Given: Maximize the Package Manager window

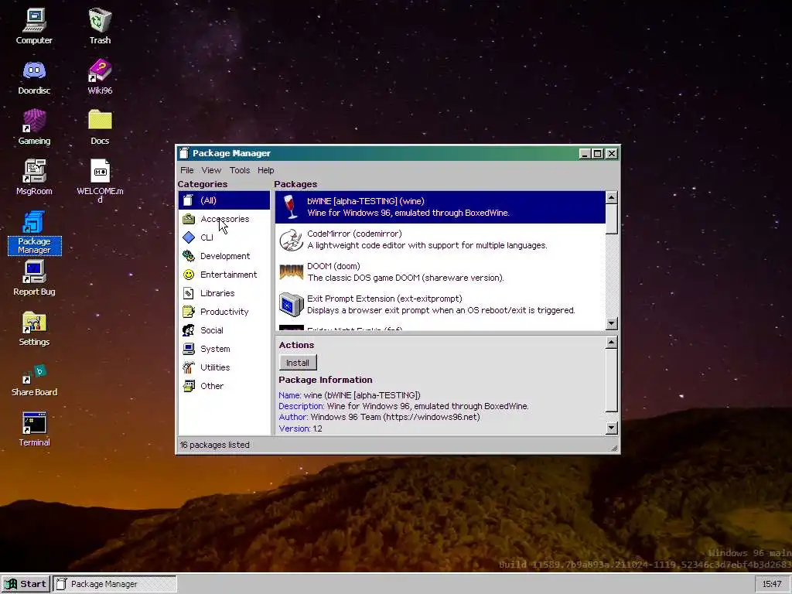Looking at the screenshot, I should pos(598,154).
